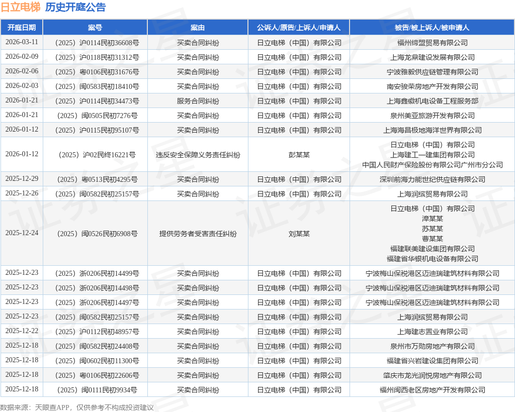This screenshot has height=412, width=515.
Task: Click defendant 福建联美建设集团有限公司
Action: point(432,249)
